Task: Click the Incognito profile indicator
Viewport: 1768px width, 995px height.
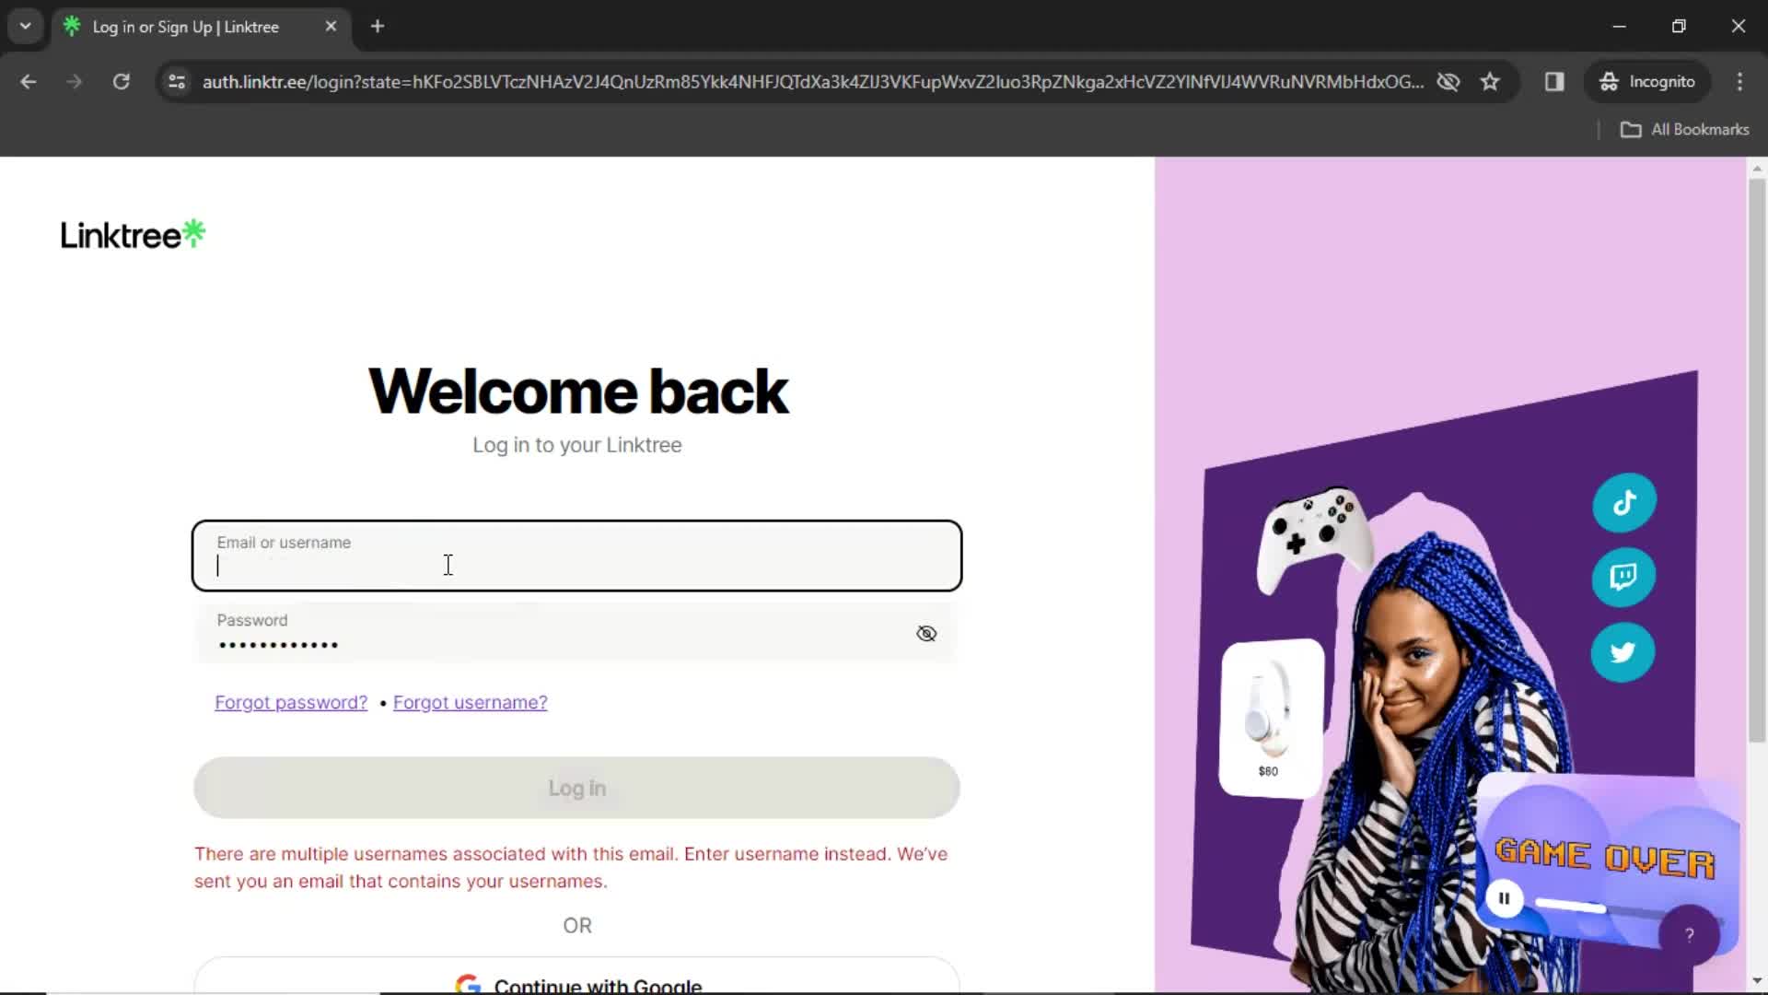Action: click(1647, 82)
